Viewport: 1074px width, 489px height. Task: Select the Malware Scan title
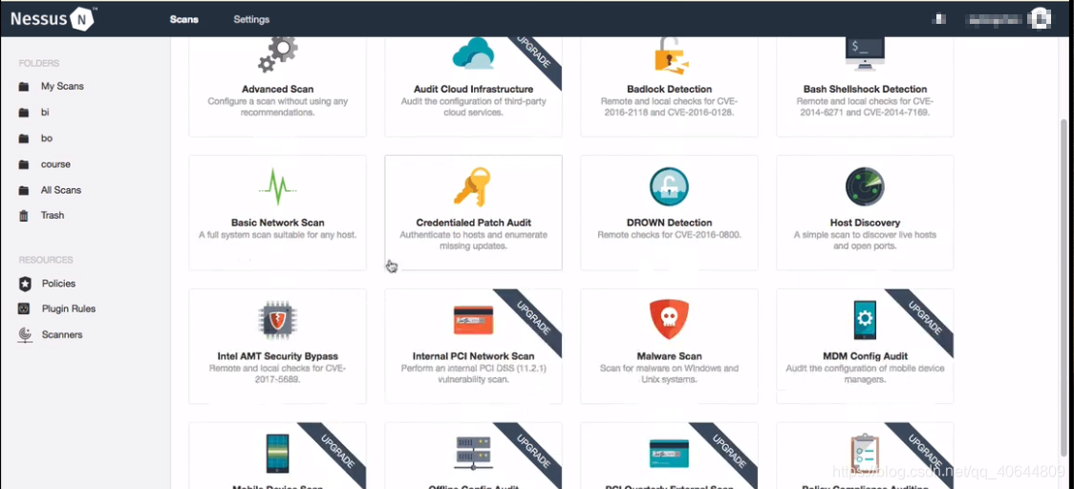point(669,356)
